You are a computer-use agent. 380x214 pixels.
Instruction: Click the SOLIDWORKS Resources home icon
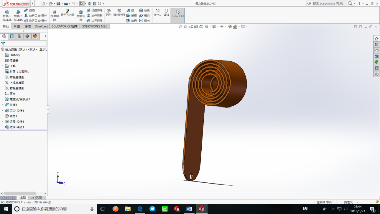(376, 39)
